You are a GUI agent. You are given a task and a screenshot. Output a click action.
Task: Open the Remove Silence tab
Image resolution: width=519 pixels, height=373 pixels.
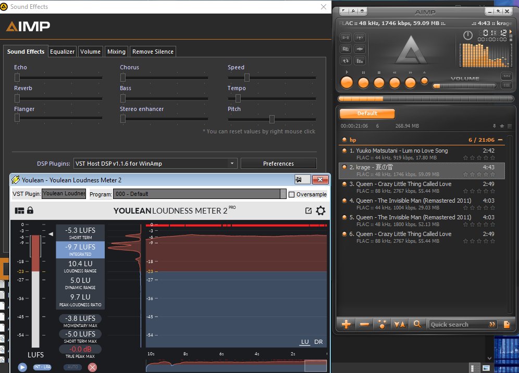point(153,52)
